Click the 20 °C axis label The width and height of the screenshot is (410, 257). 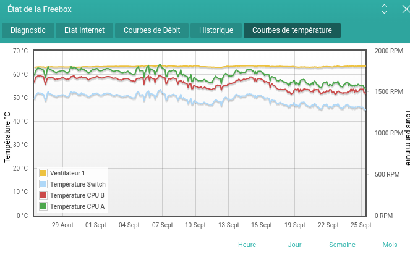pos(20,168)
